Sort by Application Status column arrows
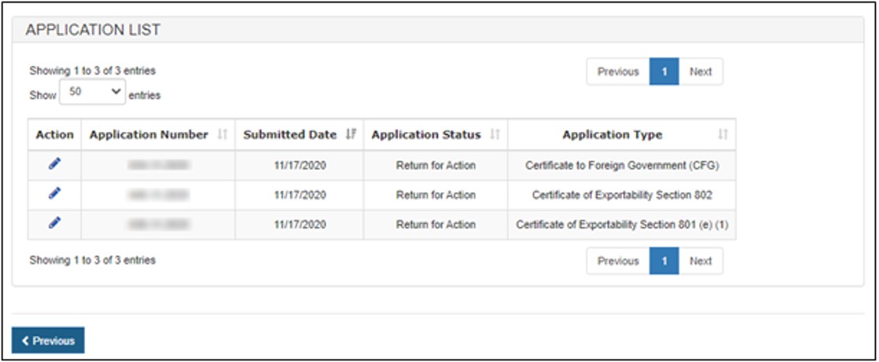Screen dimensions: 879x362 (x=495, y=135)
